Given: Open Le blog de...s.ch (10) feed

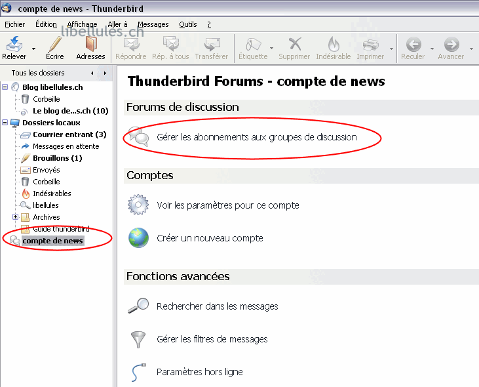Looking at the screenshot, I should pos(71,111).
